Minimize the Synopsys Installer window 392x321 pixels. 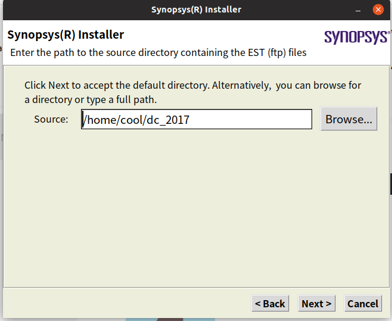pyautogui.click(x=358, y=10)
